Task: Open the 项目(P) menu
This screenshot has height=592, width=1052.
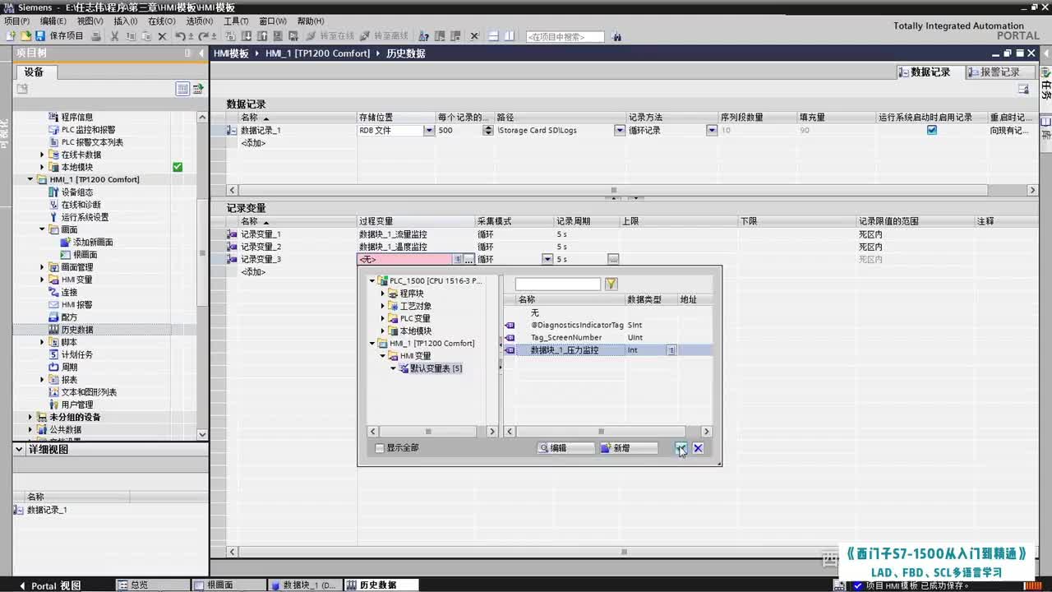Action: pyautogui.click(x=17, y=21)
